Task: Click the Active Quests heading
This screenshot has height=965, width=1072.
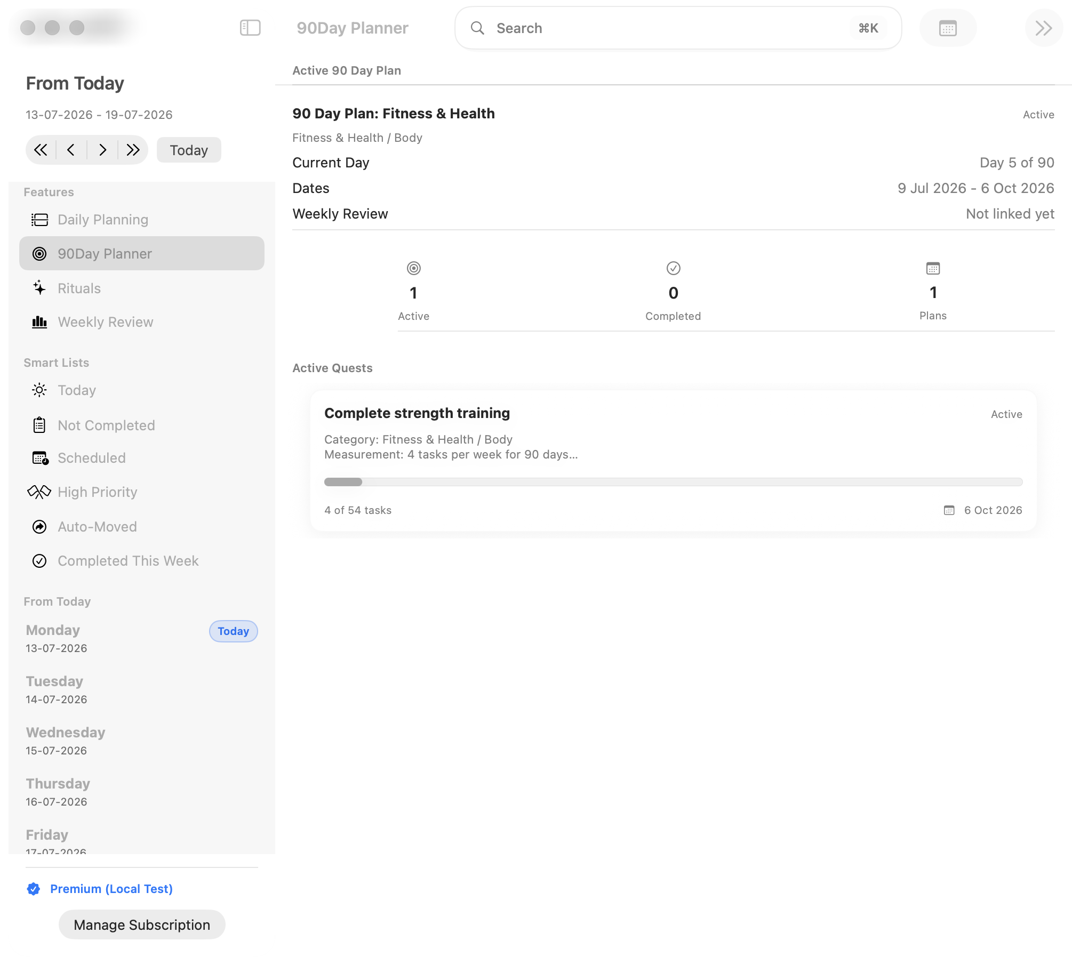Action: pyautogui.click(x=332, y=368)
